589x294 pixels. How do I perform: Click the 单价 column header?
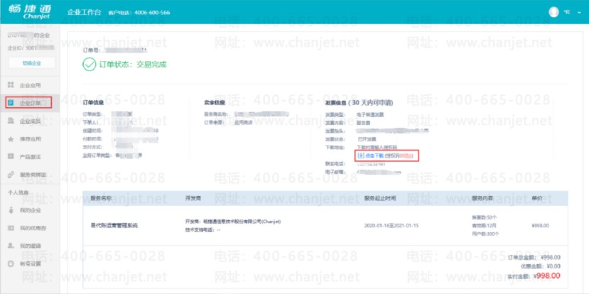(x=537, y=198)
